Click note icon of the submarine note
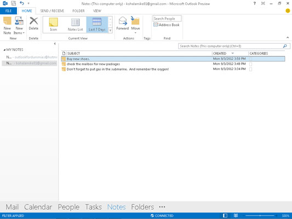292x219 pixels. coord(64,69)
